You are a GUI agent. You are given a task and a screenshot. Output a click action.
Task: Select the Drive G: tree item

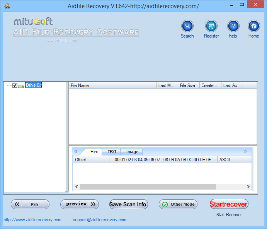33,85
